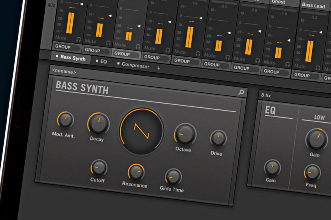Mute the channel showing -1.8
331x220 pixels.
180,52
